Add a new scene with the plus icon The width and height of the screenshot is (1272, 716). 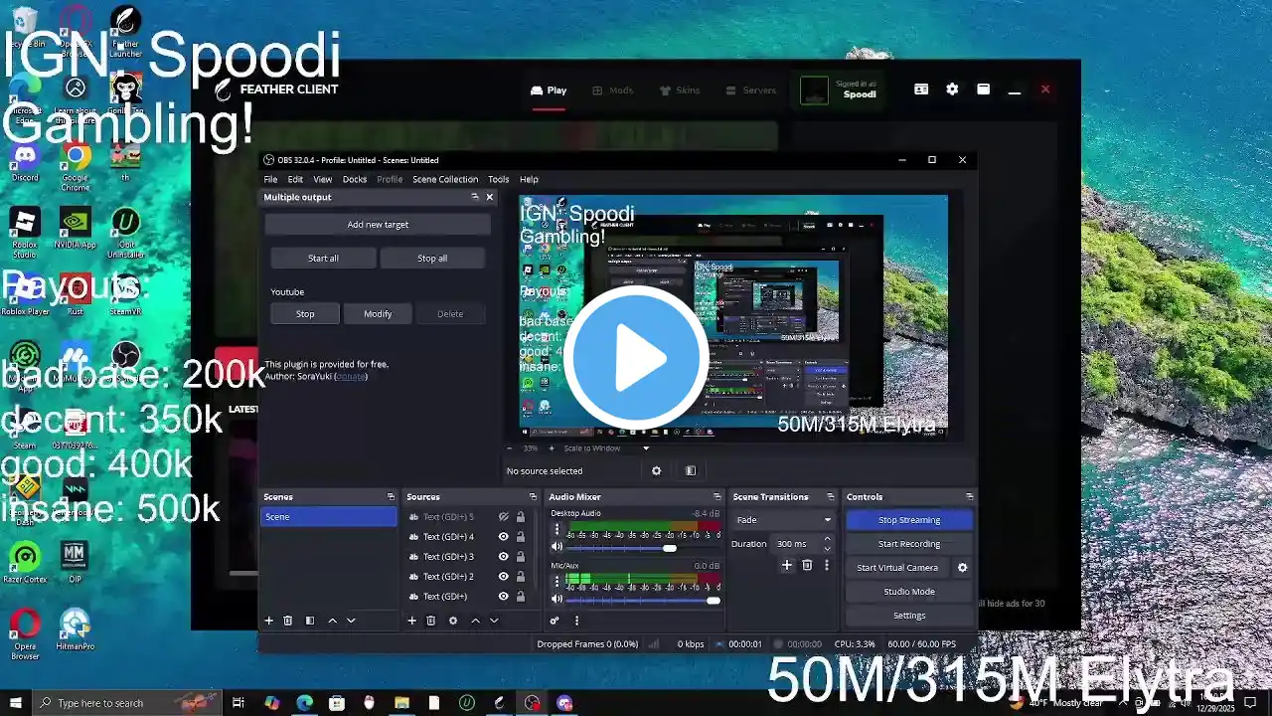pyautogui.click(x=268, y=621)
